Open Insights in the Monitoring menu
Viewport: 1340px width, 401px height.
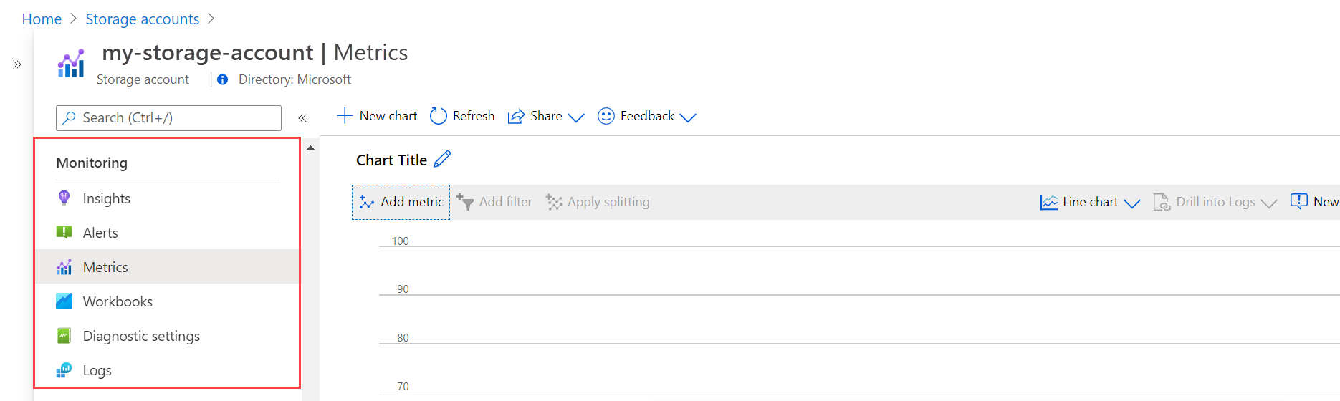[x=168, y=198]
